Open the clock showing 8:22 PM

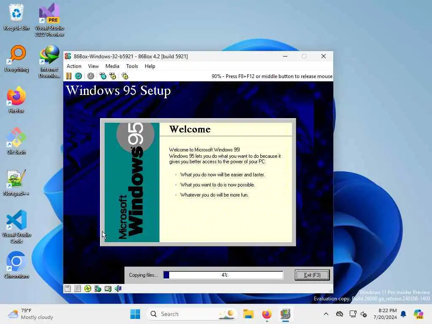click(385, 314)
